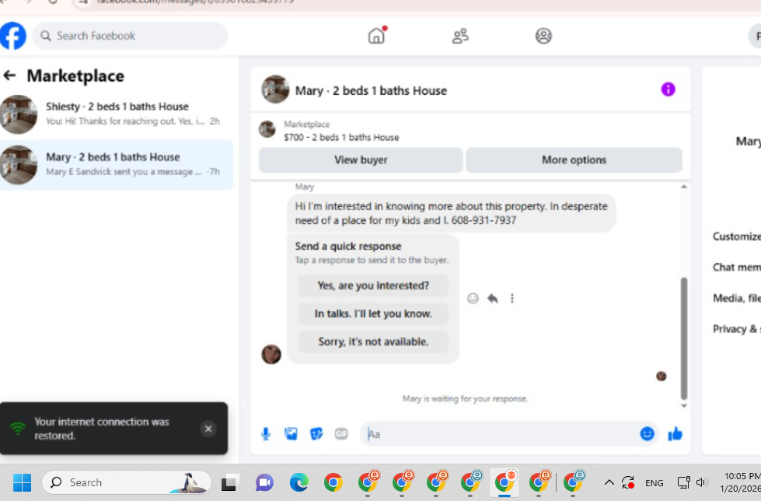This screenshot has width=761, height=501.
Task: Open the Windows Start menu
Action: click(22, 482)
